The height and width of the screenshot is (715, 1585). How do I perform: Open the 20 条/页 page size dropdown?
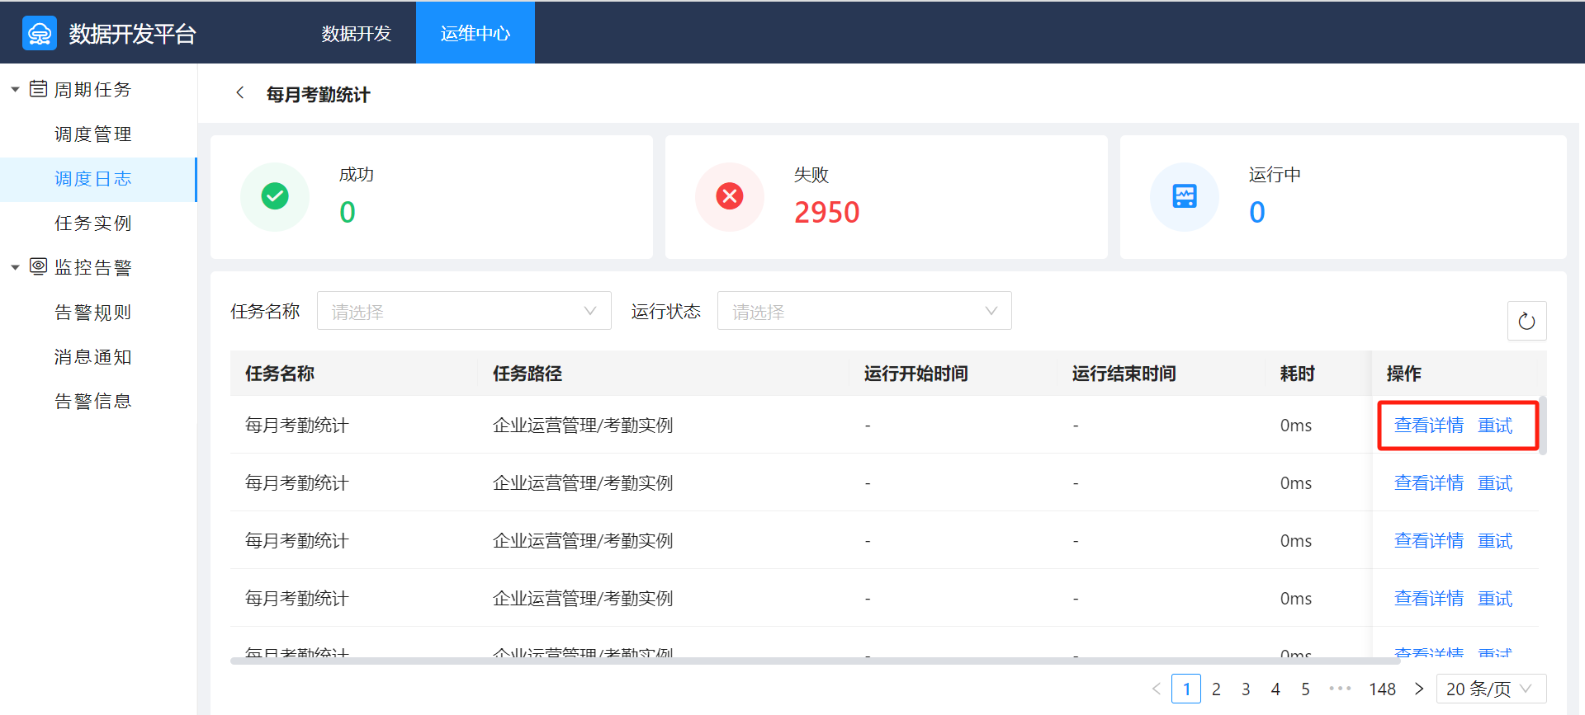click(1490, 689)
